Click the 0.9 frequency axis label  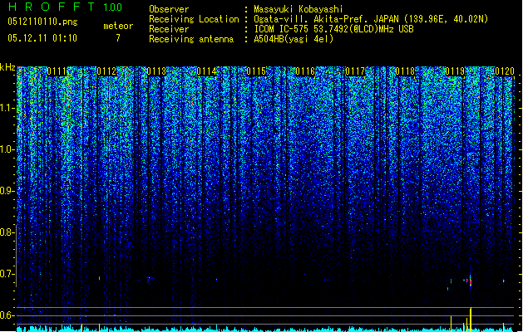[x=7, y=191]
